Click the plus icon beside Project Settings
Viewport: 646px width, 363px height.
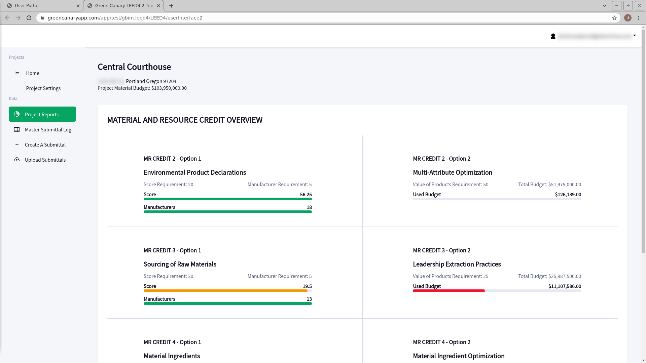(17, 88)
